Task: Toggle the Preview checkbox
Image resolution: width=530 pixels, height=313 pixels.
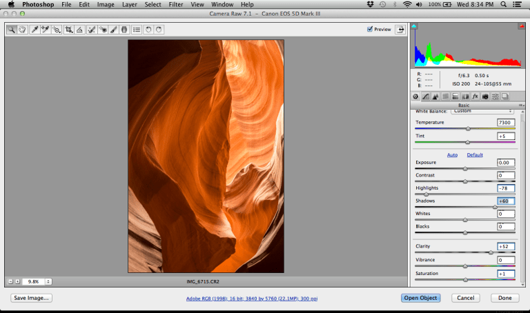Action: tap(371, 30)
